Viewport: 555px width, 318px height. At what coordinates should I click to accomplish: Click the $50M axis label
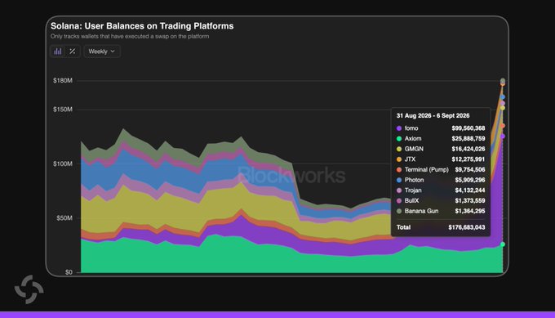pyautogui.click(x=64, y=218)
